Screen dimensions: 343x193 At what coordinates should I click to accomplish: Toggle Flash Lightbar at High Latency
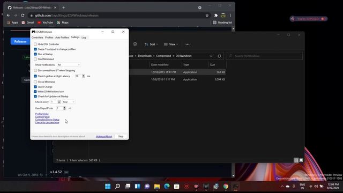click(x=35, y=76)
